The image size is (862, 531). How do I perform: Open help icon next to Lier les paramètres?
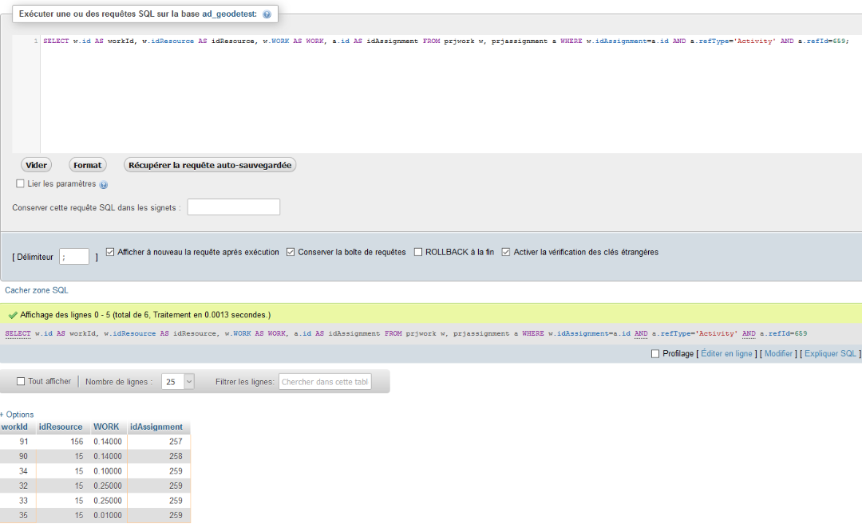(x=103, y=184)
